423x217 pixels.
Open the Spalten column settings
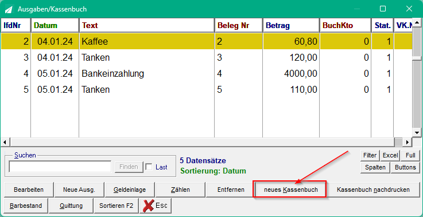(375, 167)
